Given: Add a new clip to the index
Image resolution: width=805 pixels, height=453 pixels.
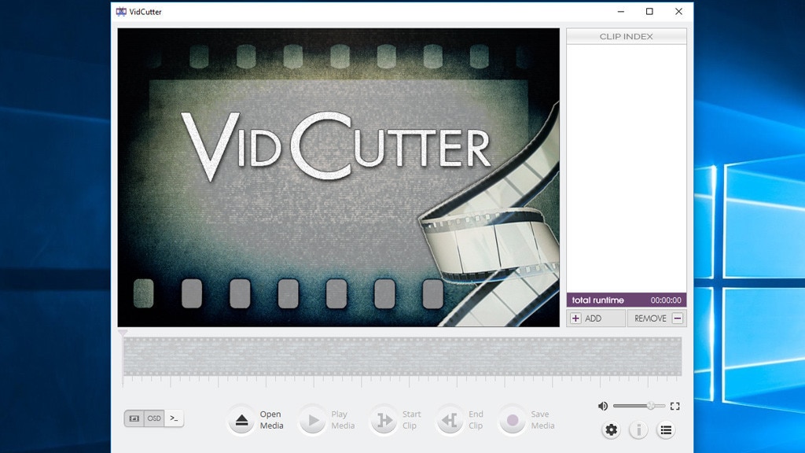Looking at the screenshot, I should pyautogui.click(x=596, y=318).
